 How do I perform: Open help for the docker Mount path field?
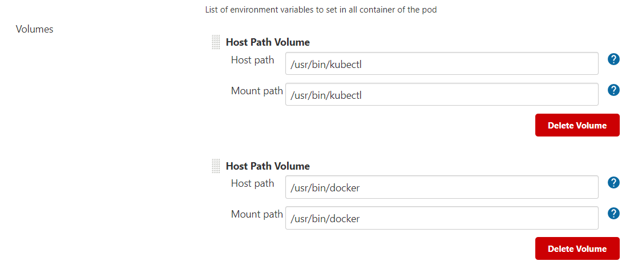613,214
